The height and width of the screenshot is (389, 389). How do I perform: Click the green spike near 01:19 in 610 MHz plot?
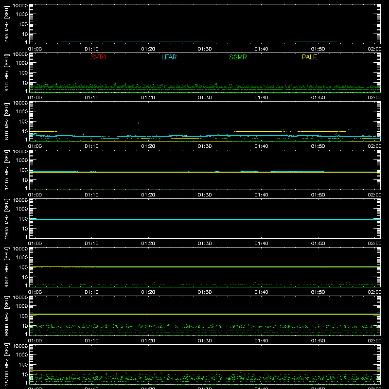139,126
